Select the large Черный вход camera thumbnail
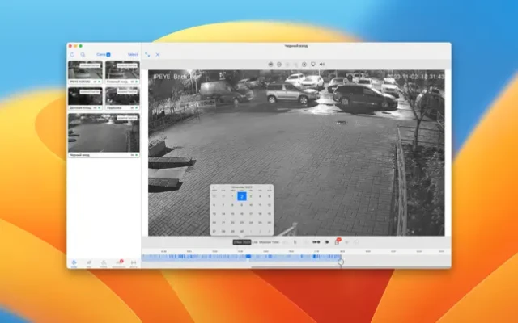The height and width of the screenshot is (323, 518). [103, 133]
